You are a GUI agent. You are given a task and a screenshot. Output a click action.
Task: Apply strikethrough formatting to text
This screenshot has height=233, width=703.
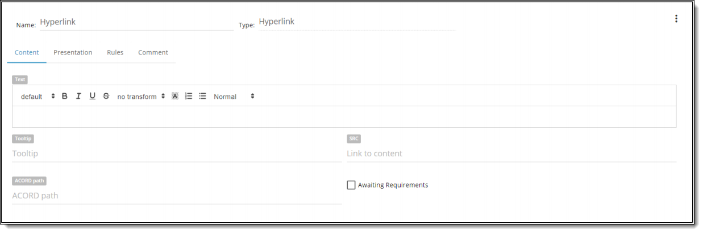[106, 96]
